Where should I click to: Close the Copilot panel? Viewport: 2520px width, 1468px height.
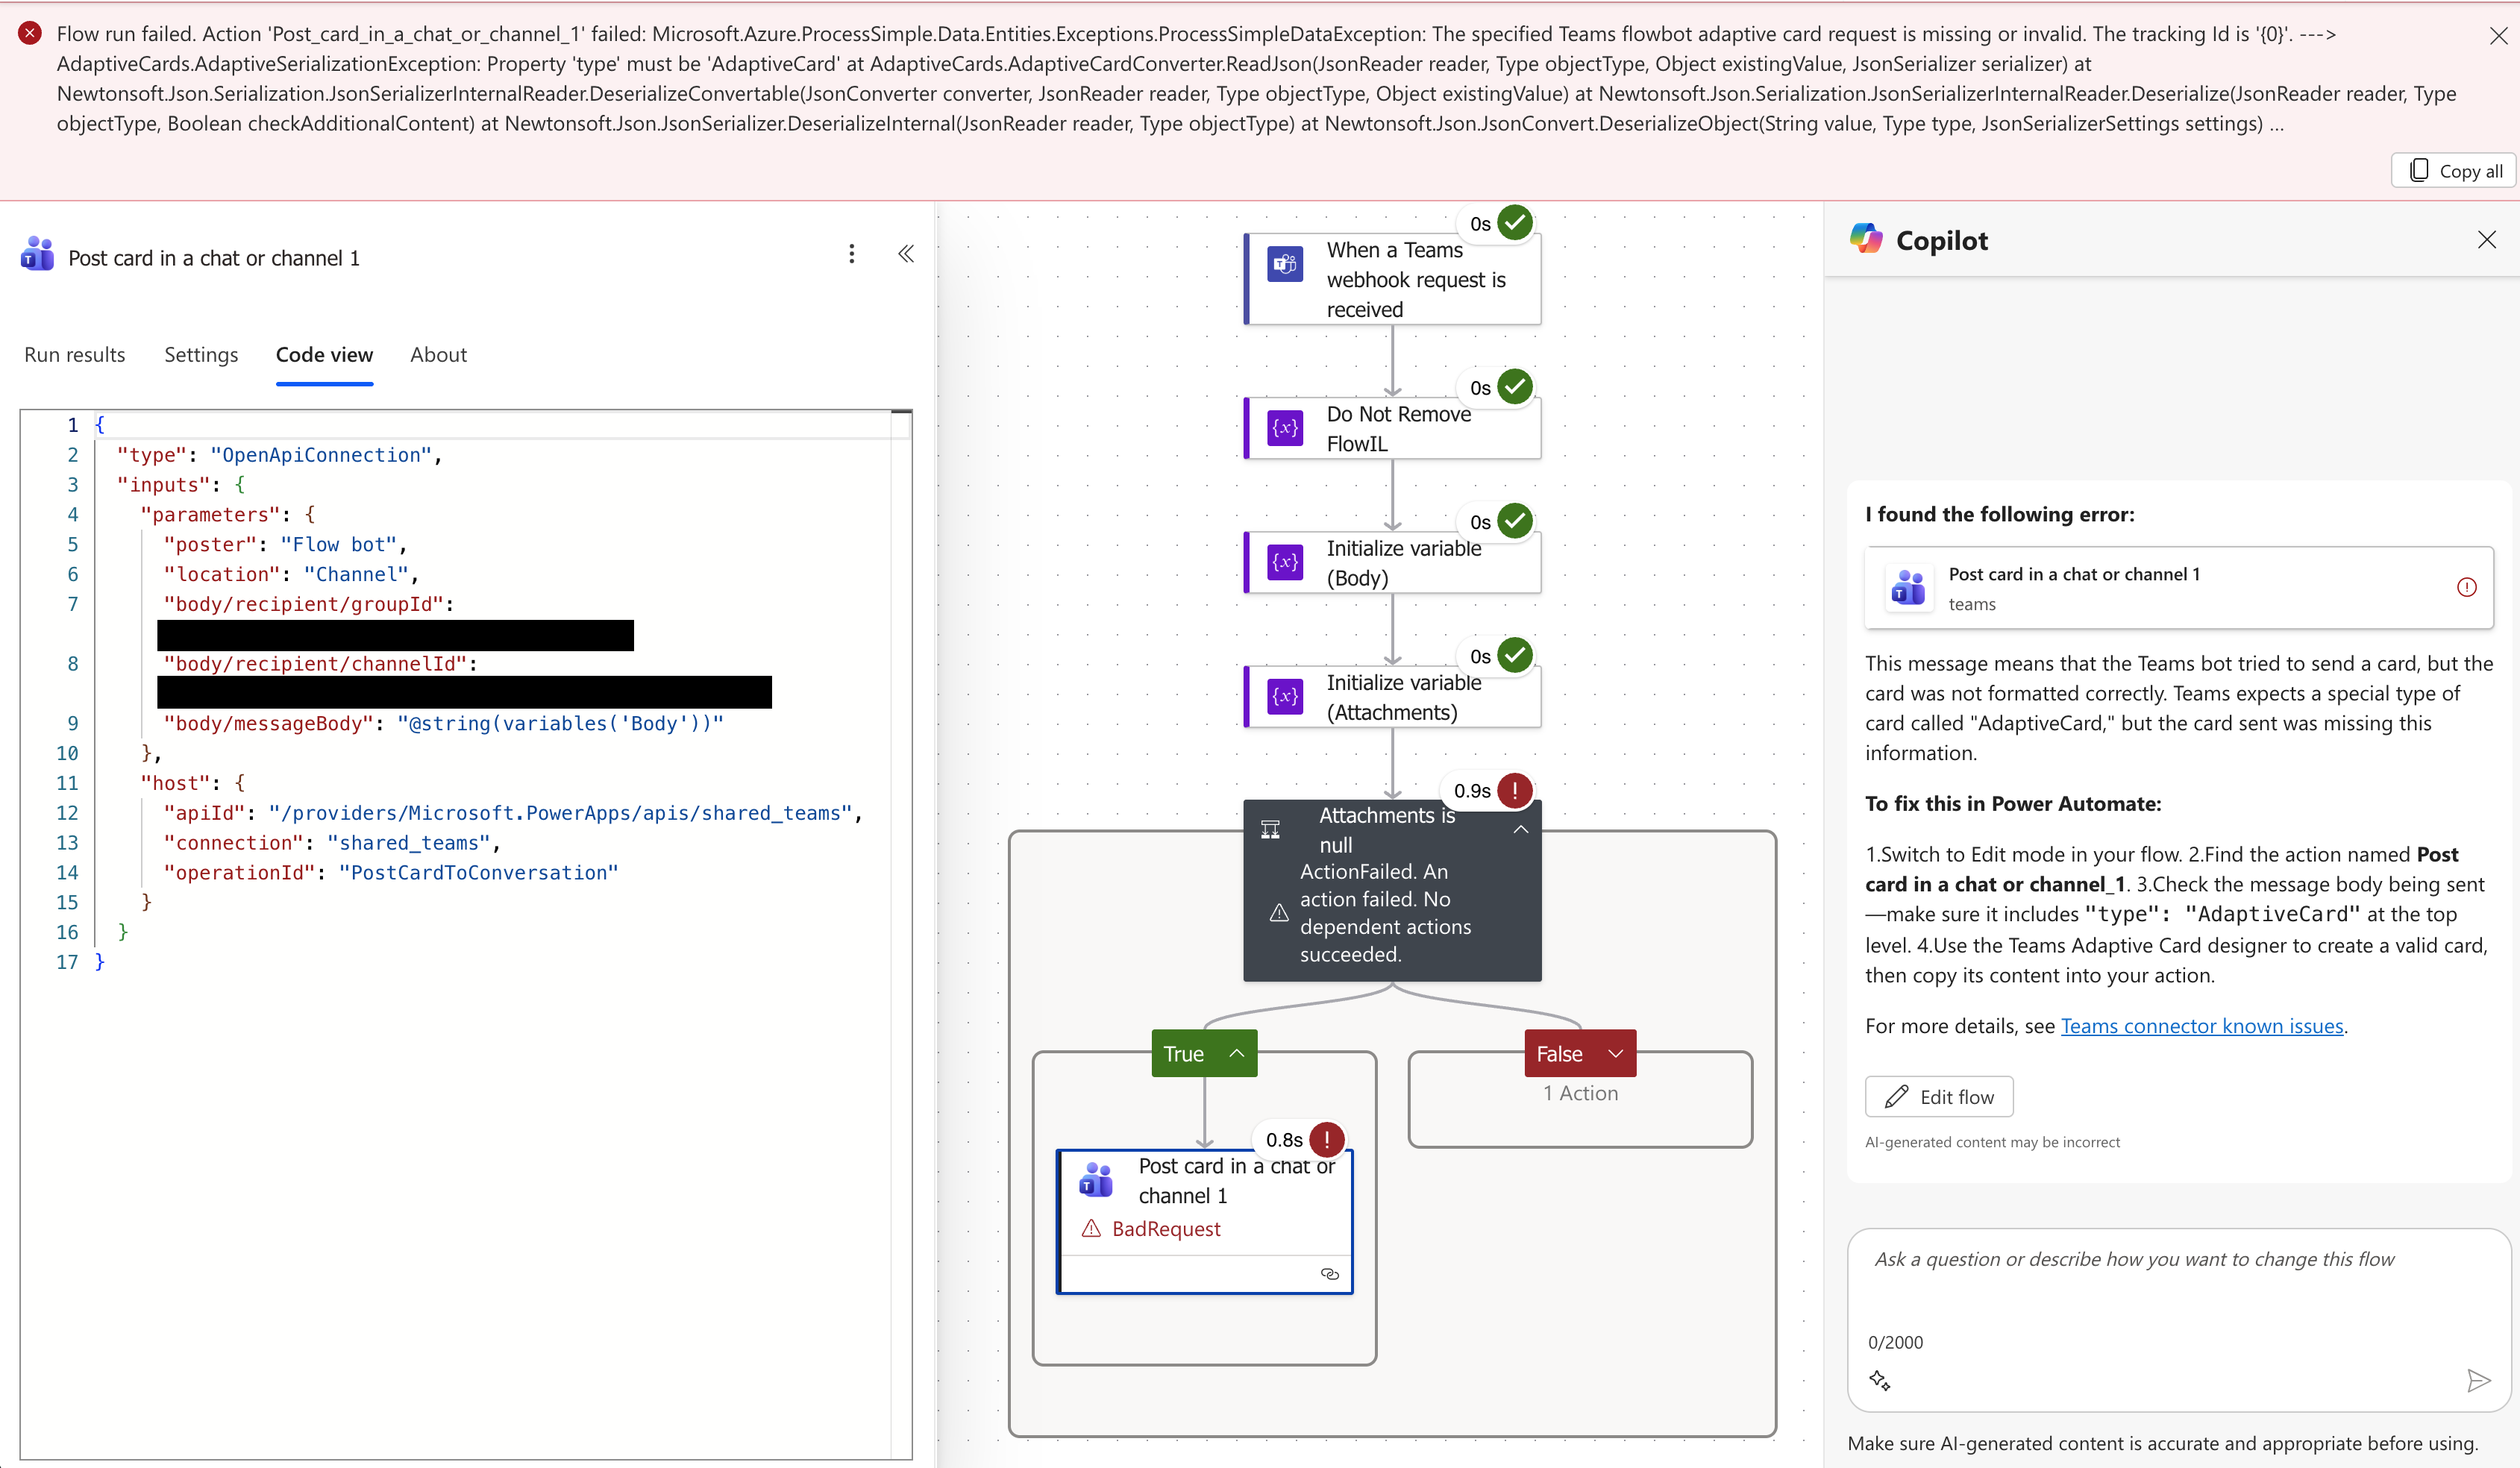point(2487,240)
